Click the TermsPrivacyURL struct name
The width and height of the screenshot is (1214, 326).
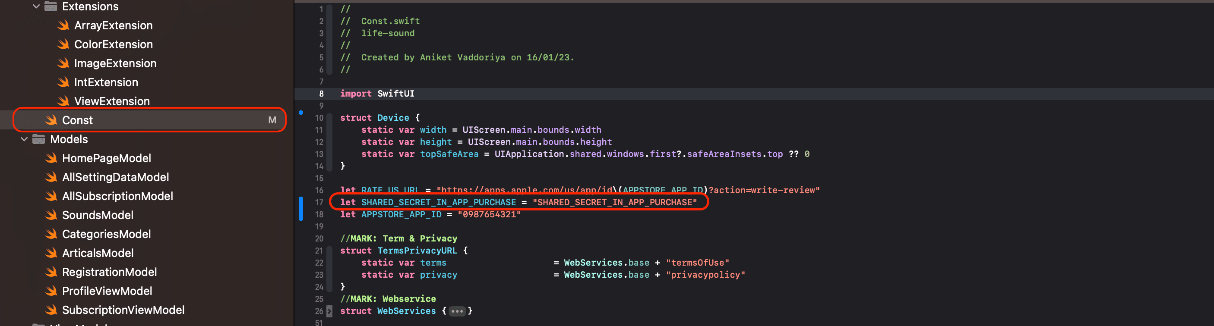pos(417,251)
